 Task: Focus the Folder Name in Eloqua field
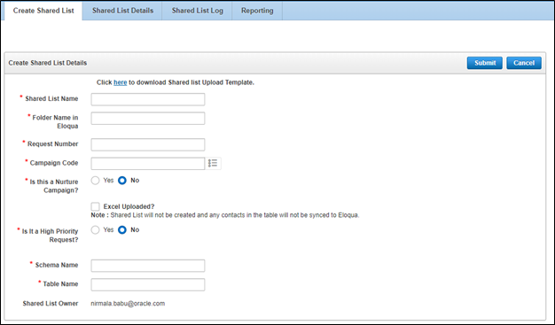pyautogui.click(x=148, y=119)
